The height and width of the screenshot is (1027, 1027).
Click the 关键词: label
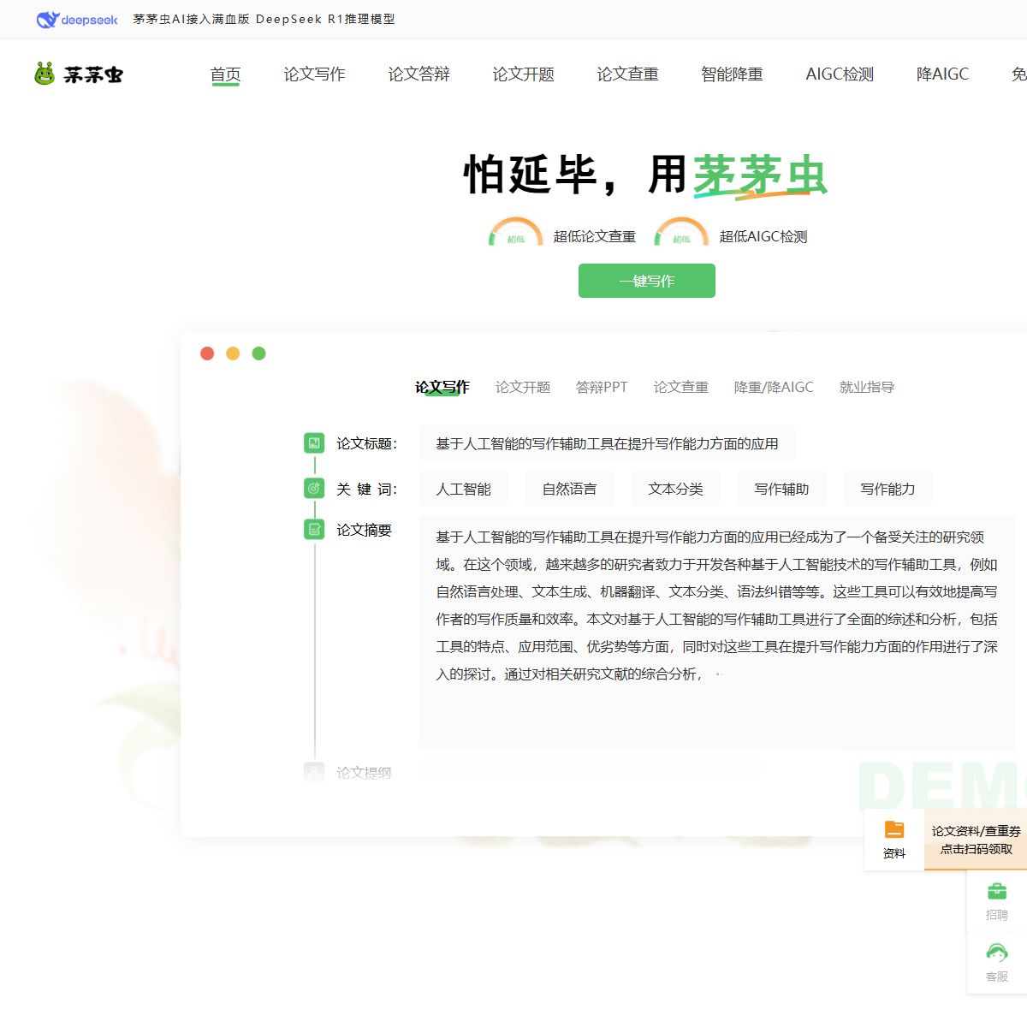click(366, 489)
